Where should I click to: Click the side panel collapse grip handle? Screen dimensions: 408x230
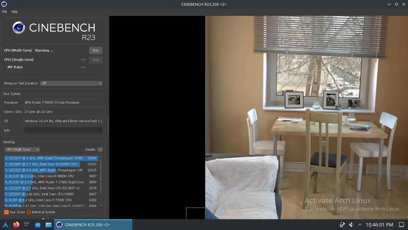(108, 126)
